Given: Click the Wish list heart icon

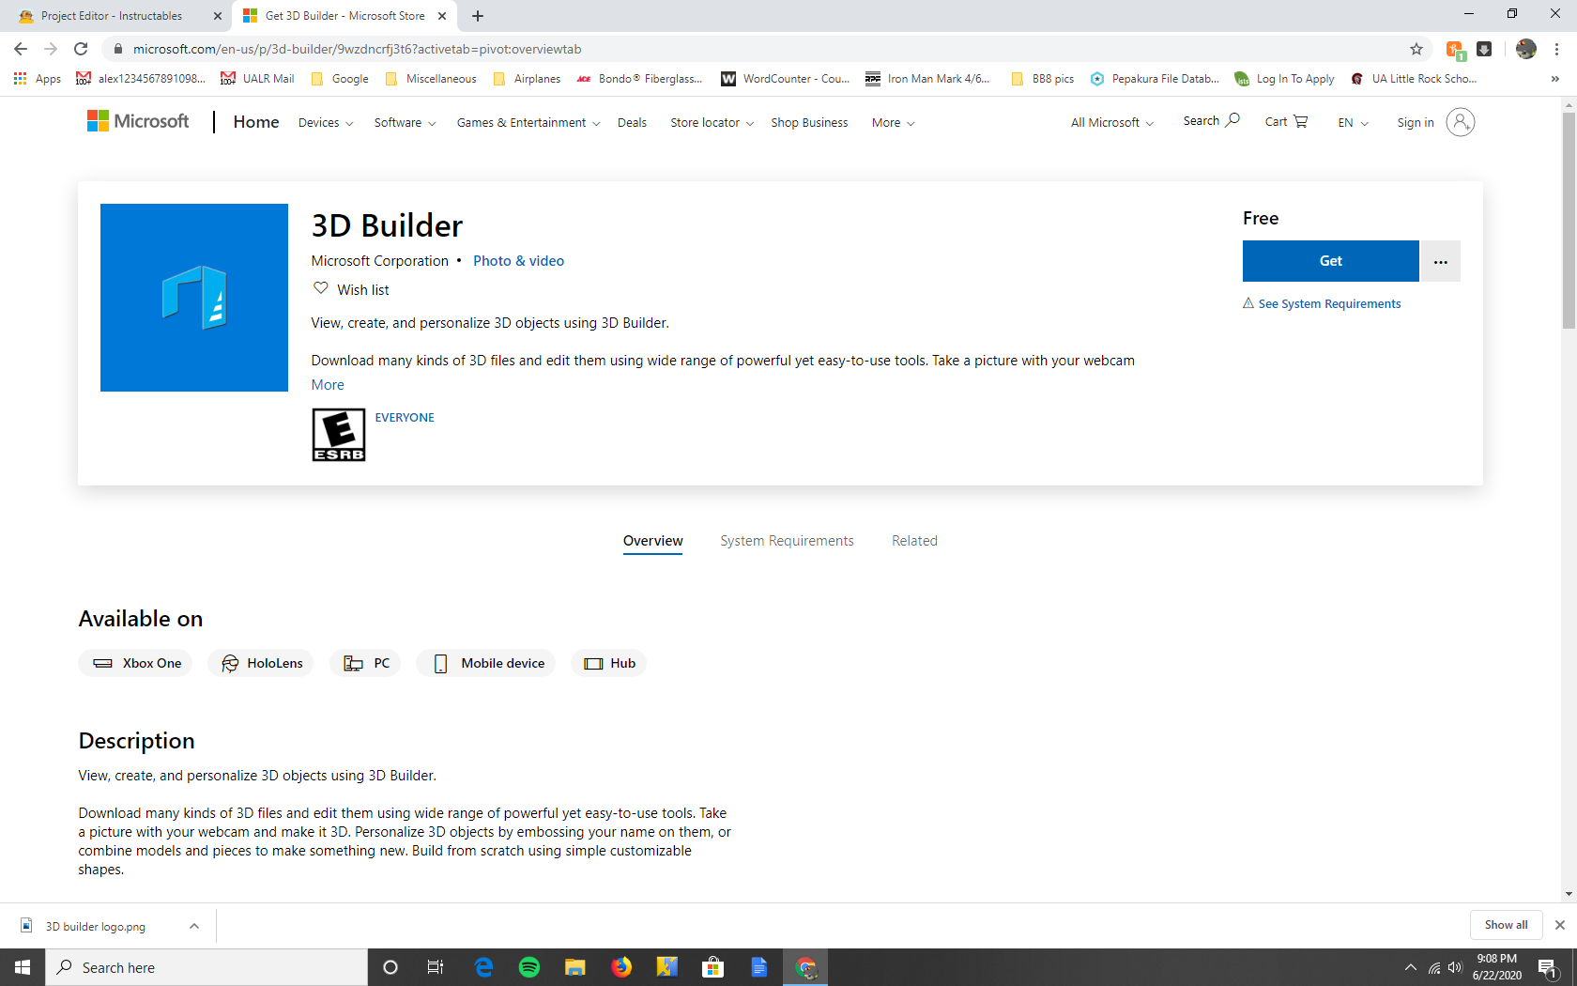Looking at the screenshot, I should coord(320,288).
